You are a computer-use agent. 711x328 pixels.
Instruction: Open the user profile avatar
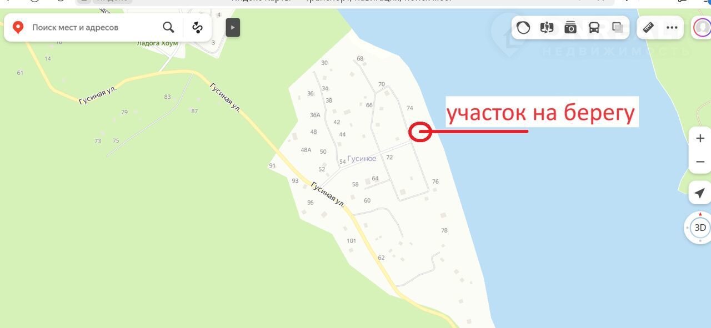(702, 27)
